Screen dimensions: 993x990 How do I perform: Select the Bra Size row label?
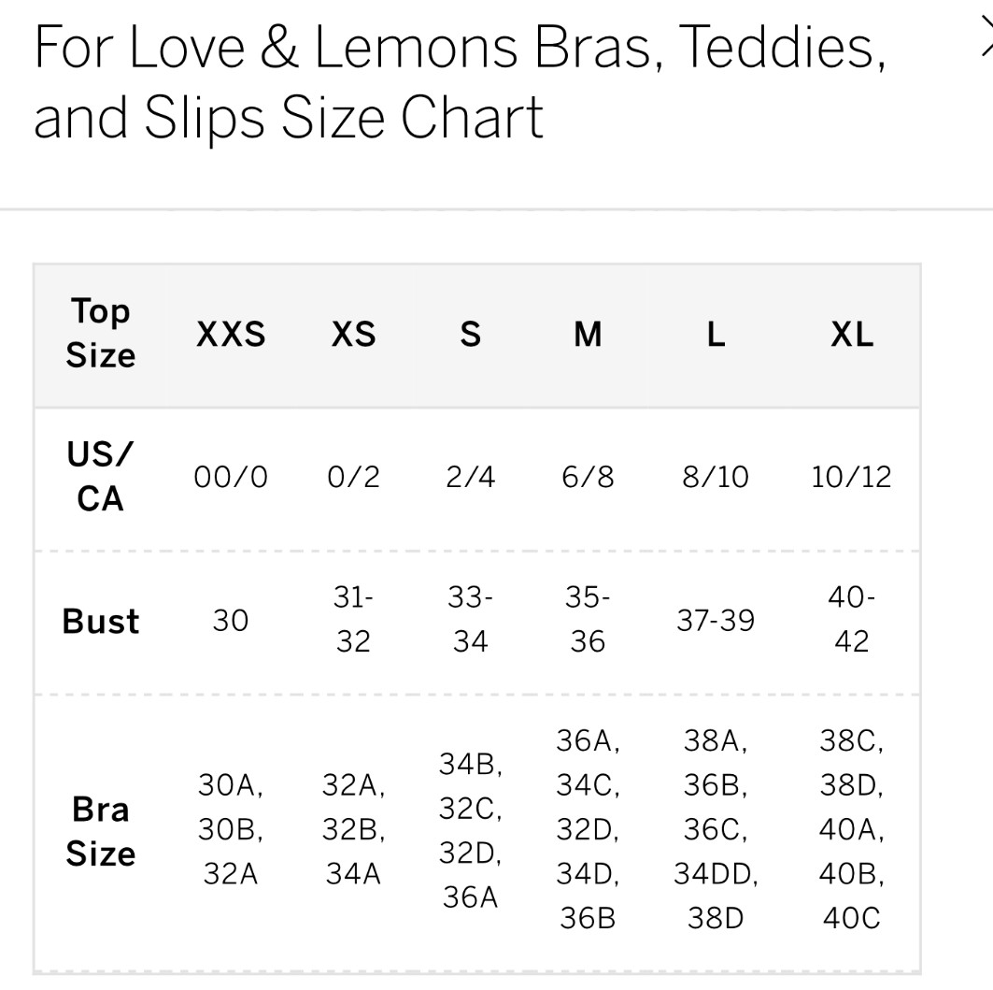point(101,831)
